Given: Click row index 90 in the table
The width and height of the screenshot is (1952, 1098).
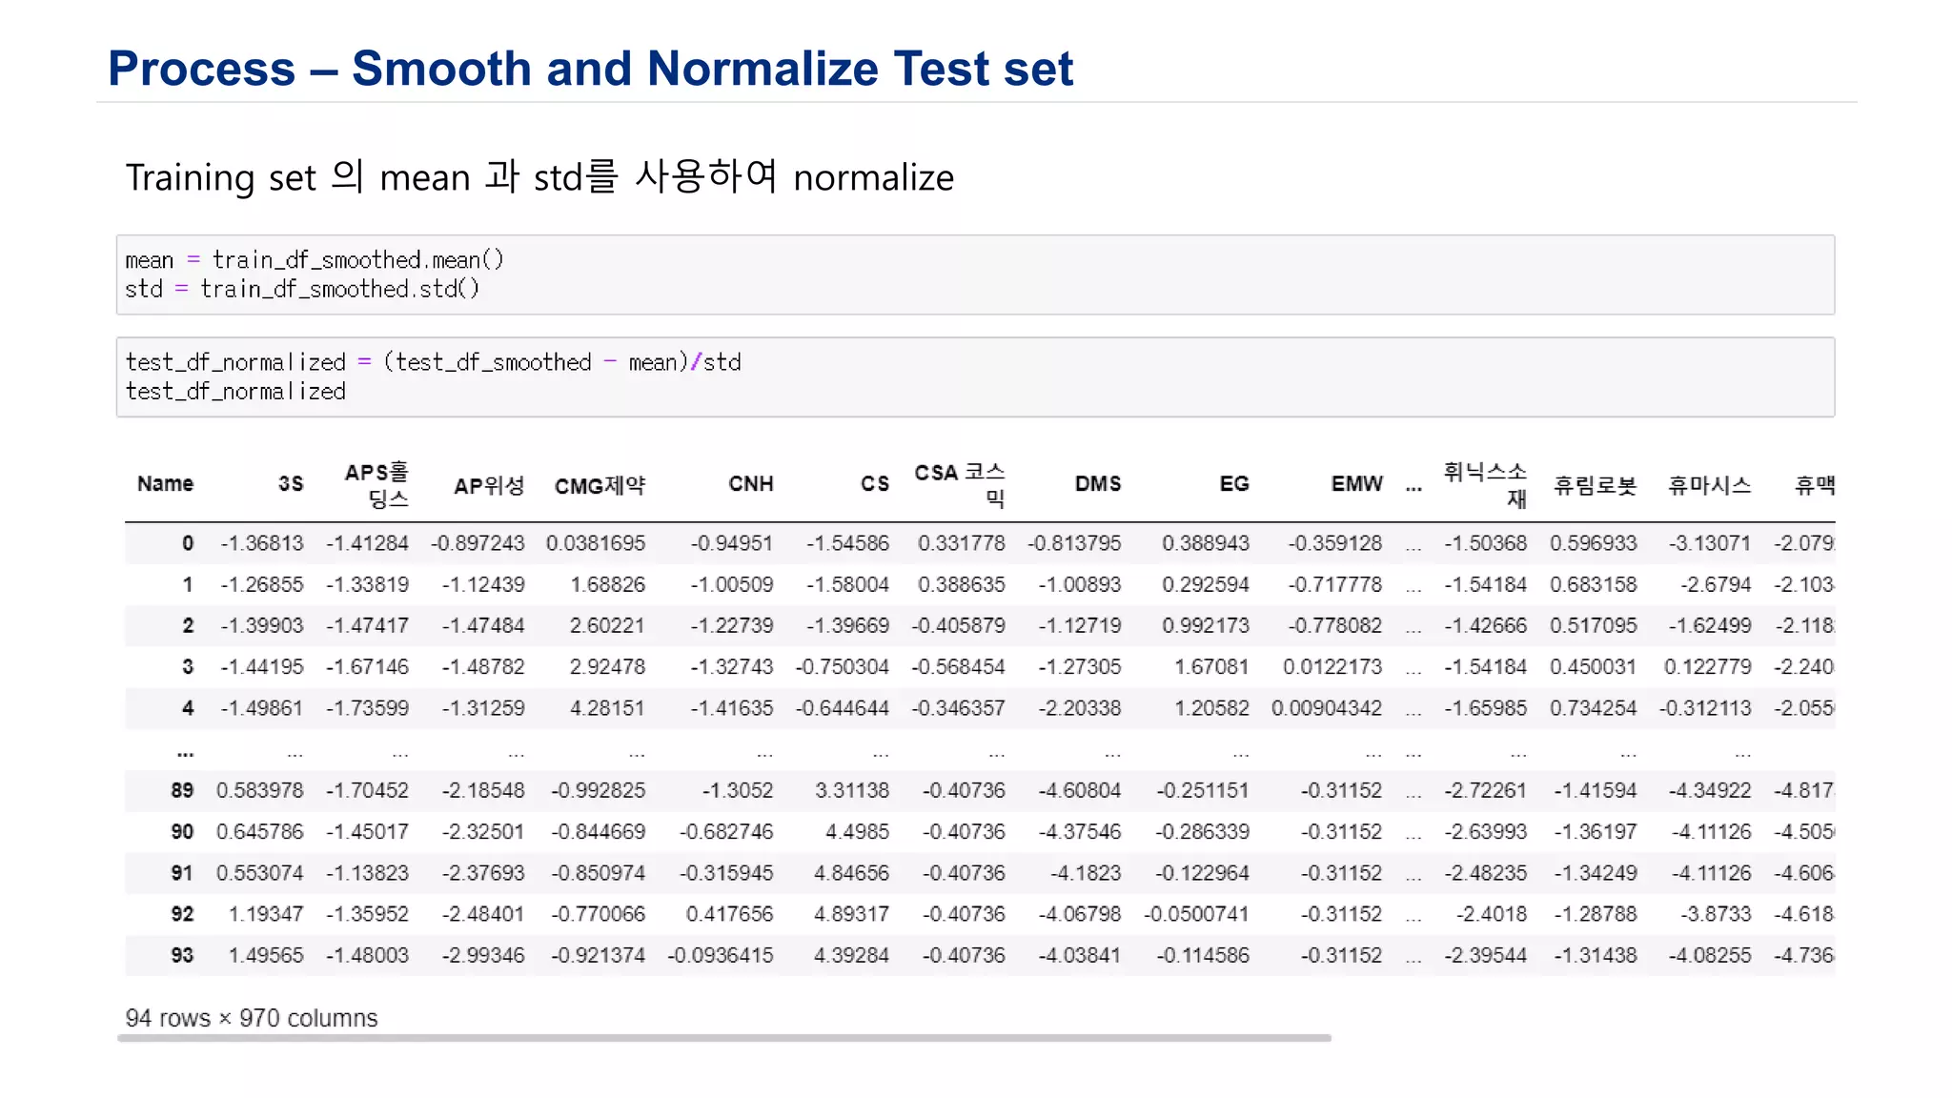Looking at the screenshot, I should [182, 832].
